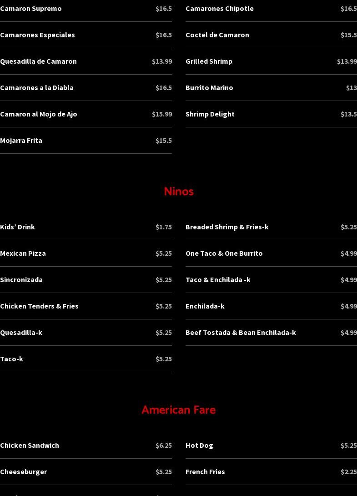Choose the Mexican Pizza kids item
Screen dimensions: 357x496
pyautogui.click(x=23, y=253)
